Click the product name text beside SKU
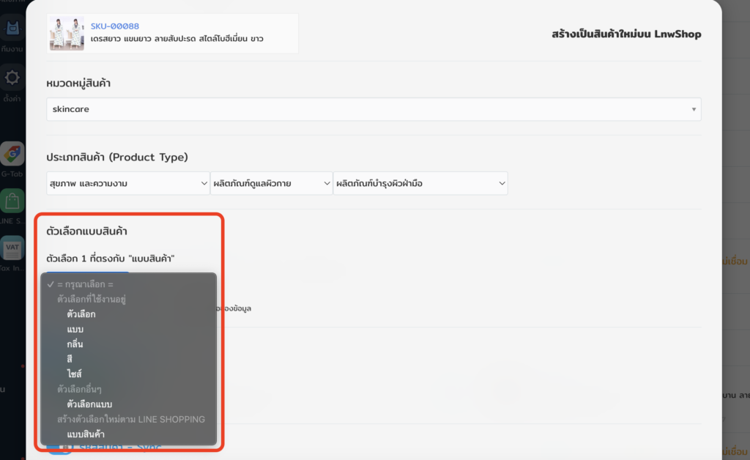Image resolution: width=750 pixels, height=460 pixels. pyautogui.click(x=177, y=38)
